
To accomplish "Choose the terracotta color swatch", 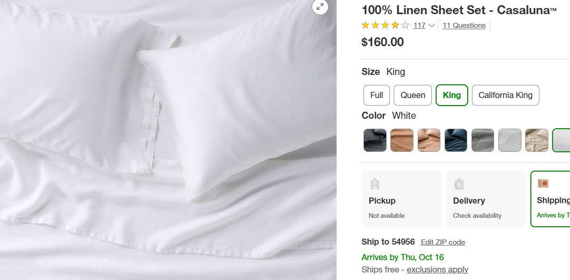I will 402,140.
